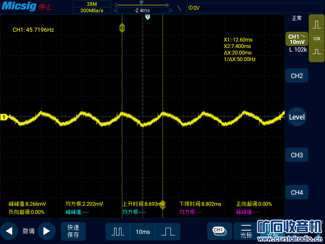
Task: Tap the trigger Level slider control
Action: pyautogui.click(x=297, y=117)
